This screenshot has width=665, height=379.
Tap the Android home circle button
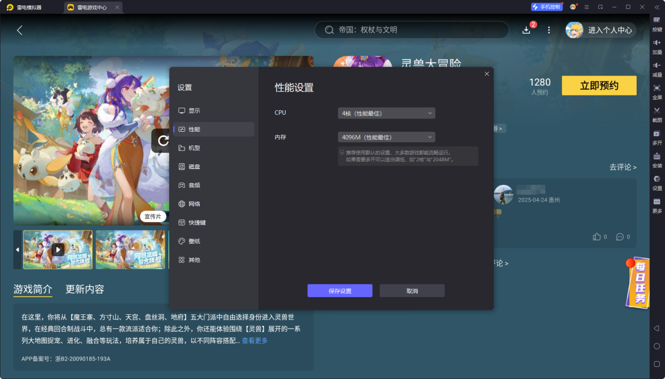coord(657,346)
